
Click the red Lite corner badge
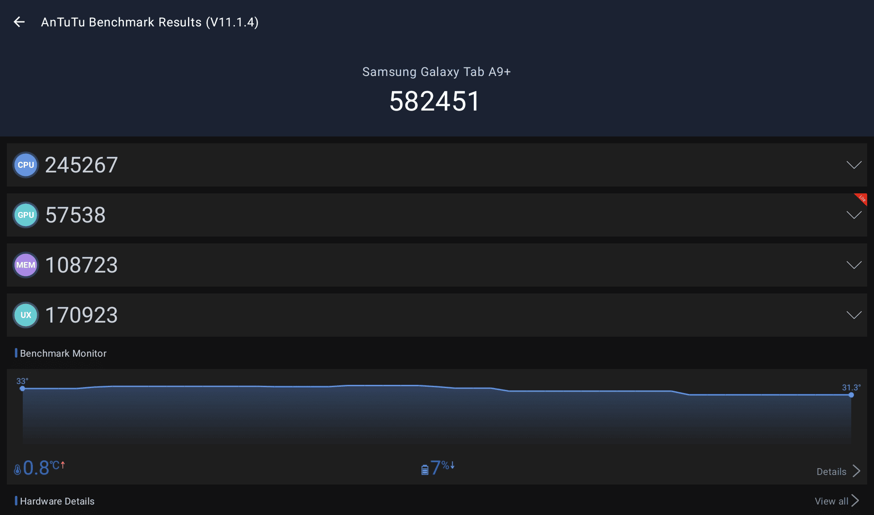861,199
